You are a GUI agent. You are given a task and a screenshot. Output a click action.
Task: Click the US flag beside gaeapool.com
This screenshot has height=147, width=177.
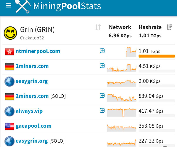(9, 126)
